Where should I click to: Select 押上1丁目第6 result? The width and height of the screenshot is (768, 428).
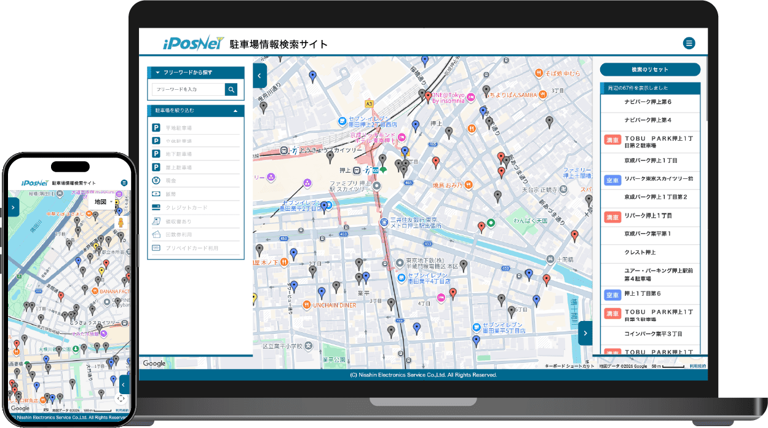[x=650, y=294]
